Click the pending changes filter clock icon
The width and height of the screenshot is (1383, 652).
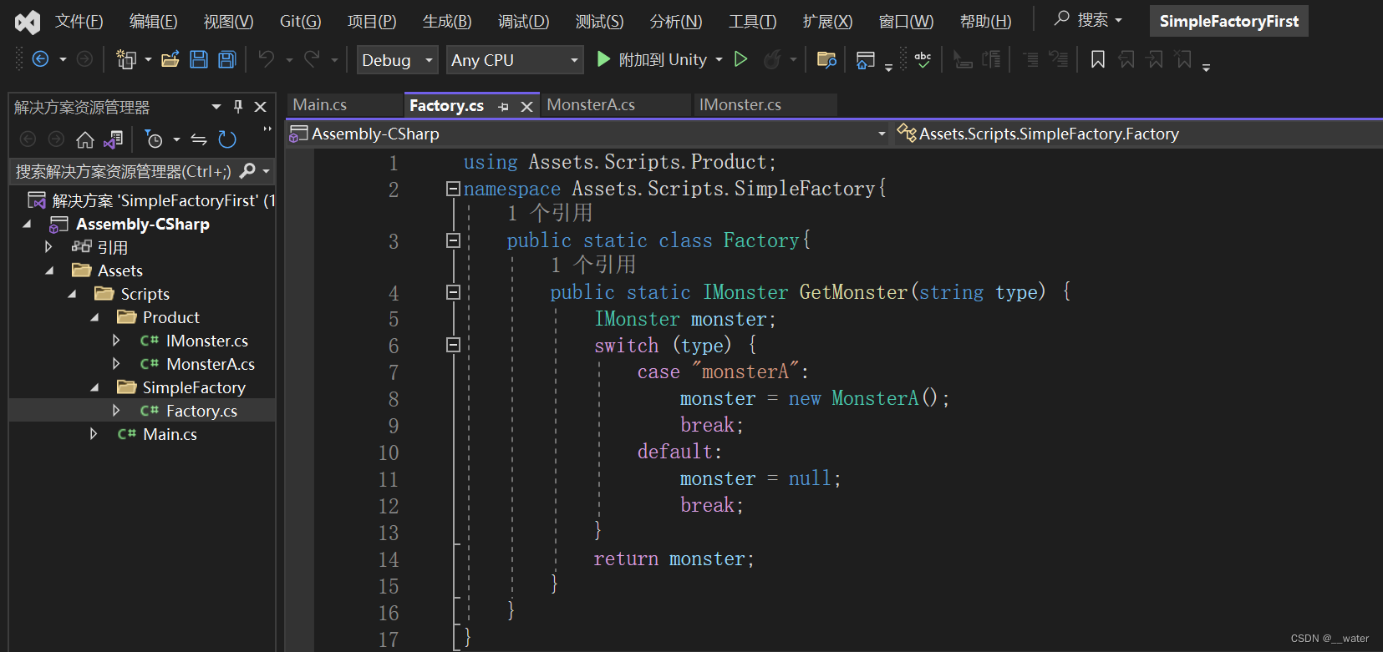154,139
